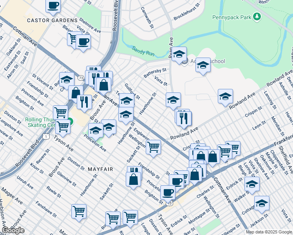Click the Pennypack Park label
The image size is (293, 235).
[x=232, y=17]
